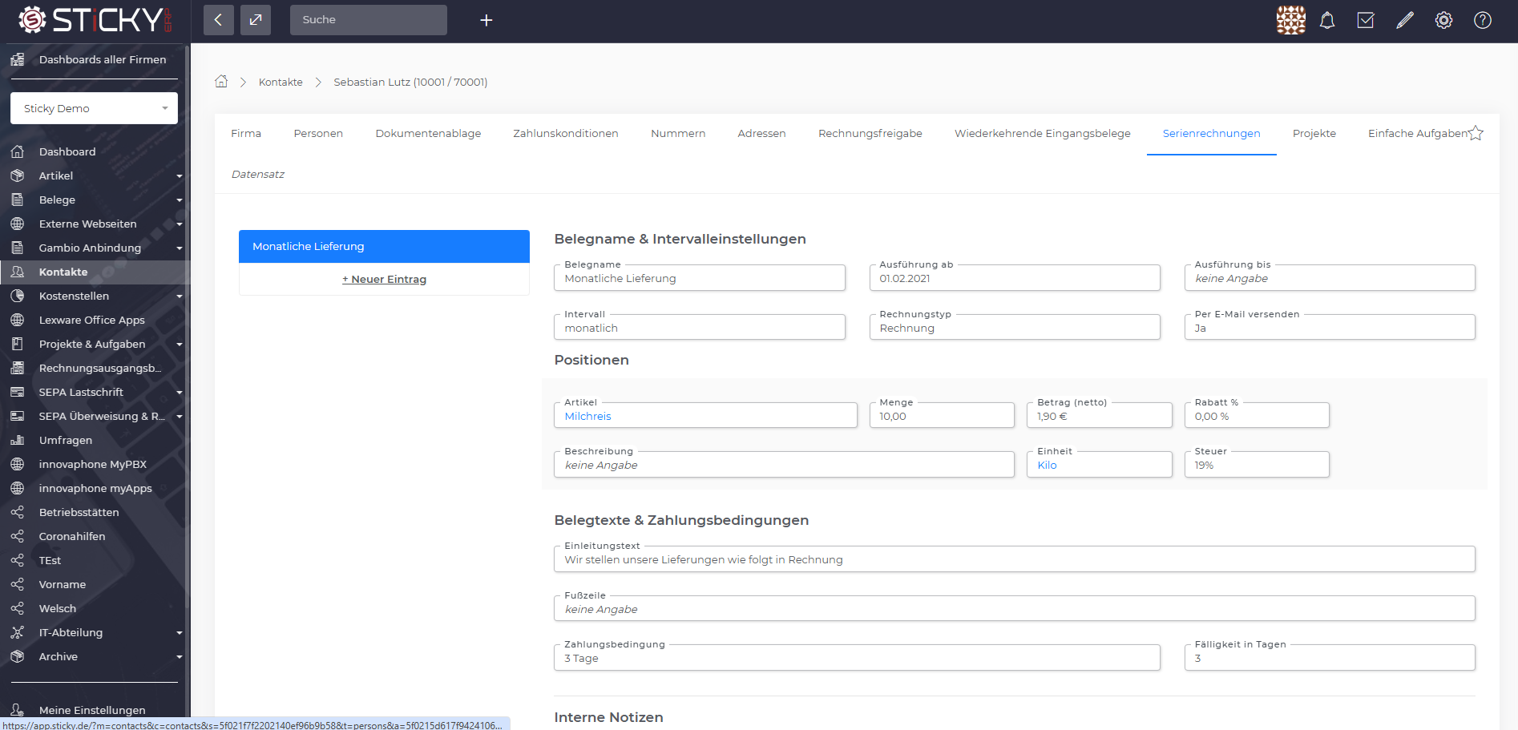Click the favorite star icon
The width and height of the screenshot is (1518, 730).
pos(1476,133)
